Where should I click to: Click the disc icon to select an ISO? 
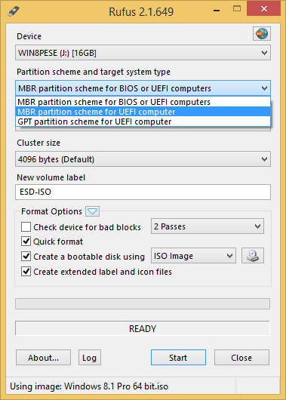tap(253, 256)
